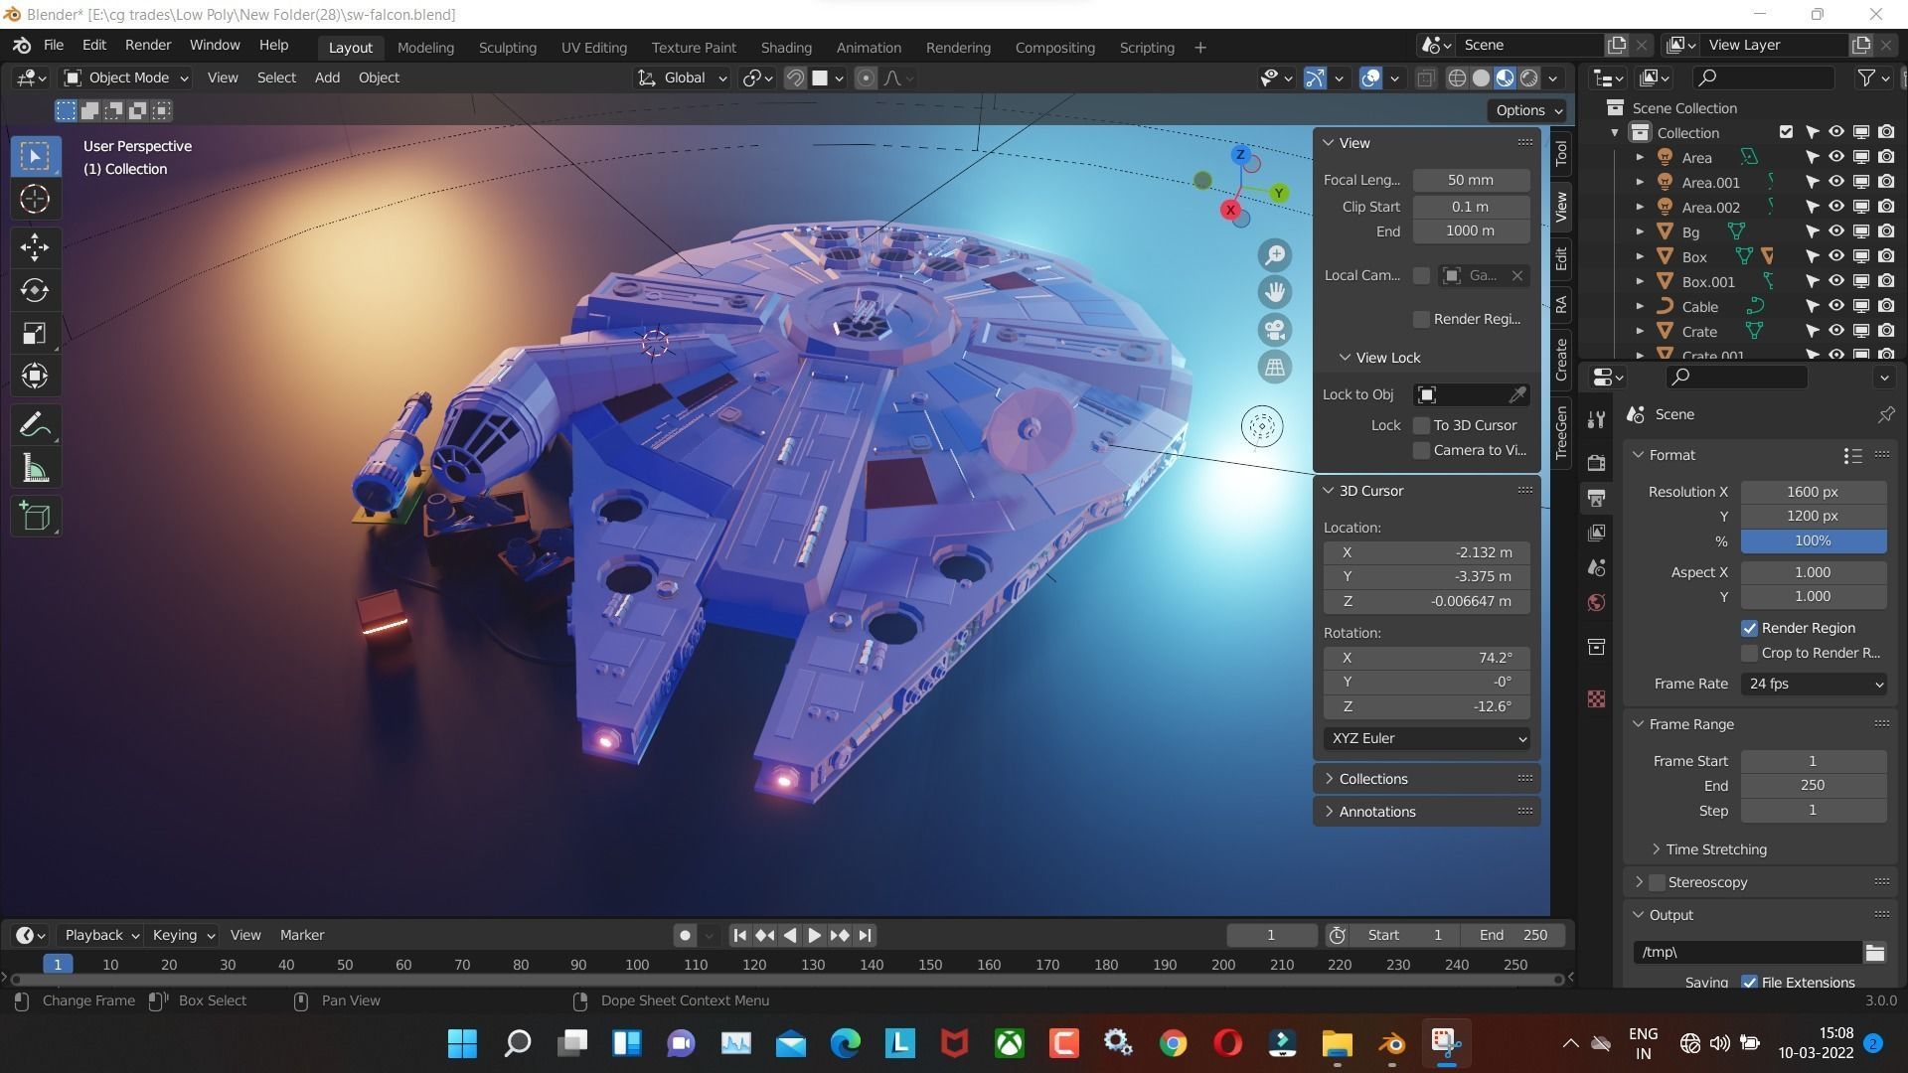
Task: Click the viewport zoom magnifier icon
Action: 1275,255
